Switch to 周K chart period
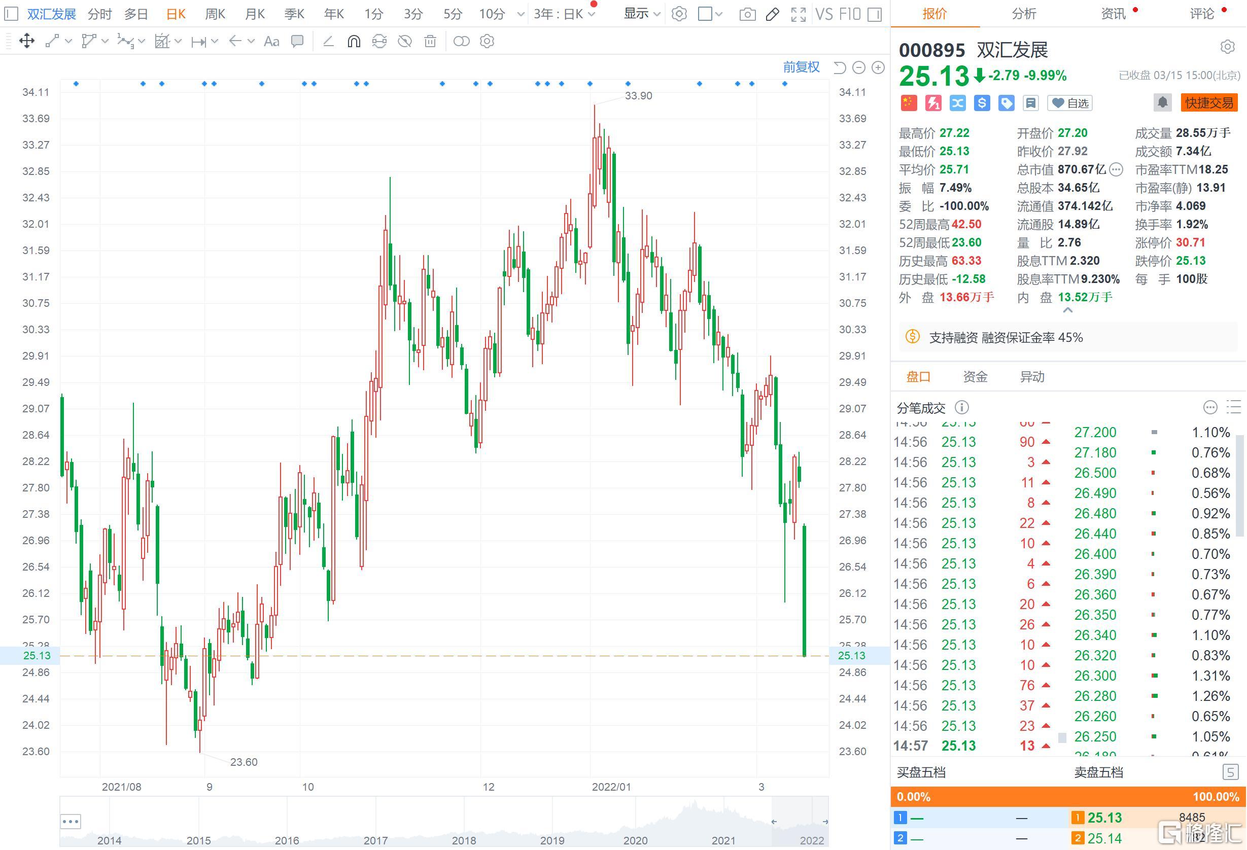 pos(215,14)
